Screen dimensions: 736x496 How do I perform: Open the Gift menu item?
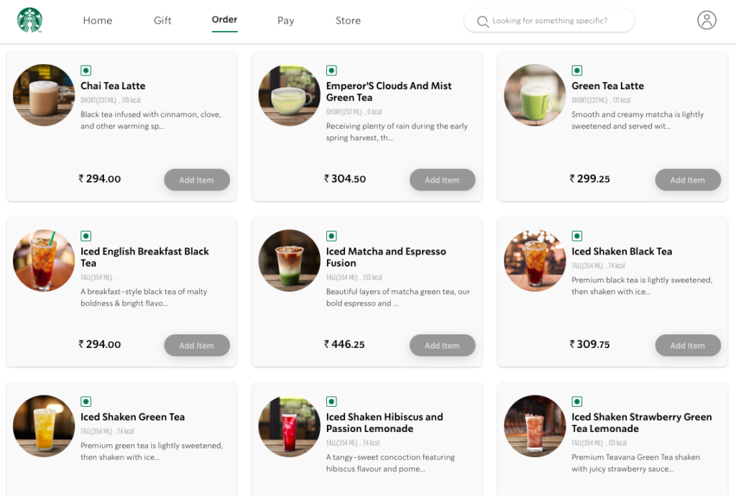tap(162, 21)
